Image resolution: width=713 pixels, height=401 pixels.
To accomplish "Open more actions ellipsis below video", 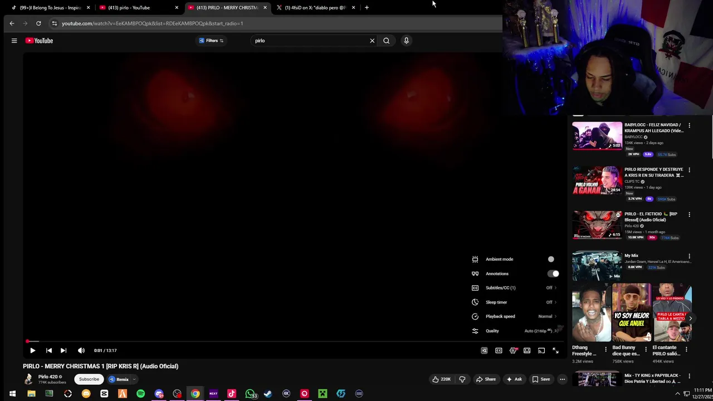I will (x=562, y=379).
